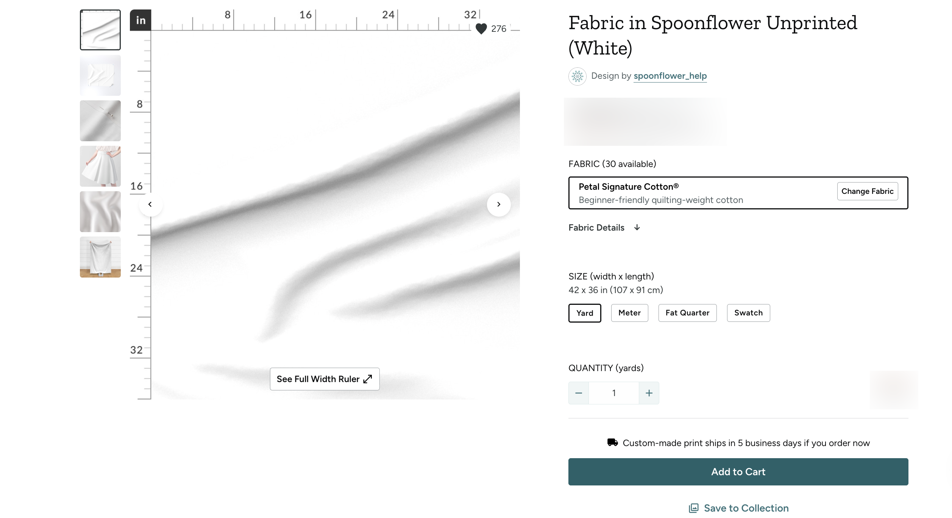The image size is (952, 518).
Task: Choose the Meter size option
Action: pos(629,313)
